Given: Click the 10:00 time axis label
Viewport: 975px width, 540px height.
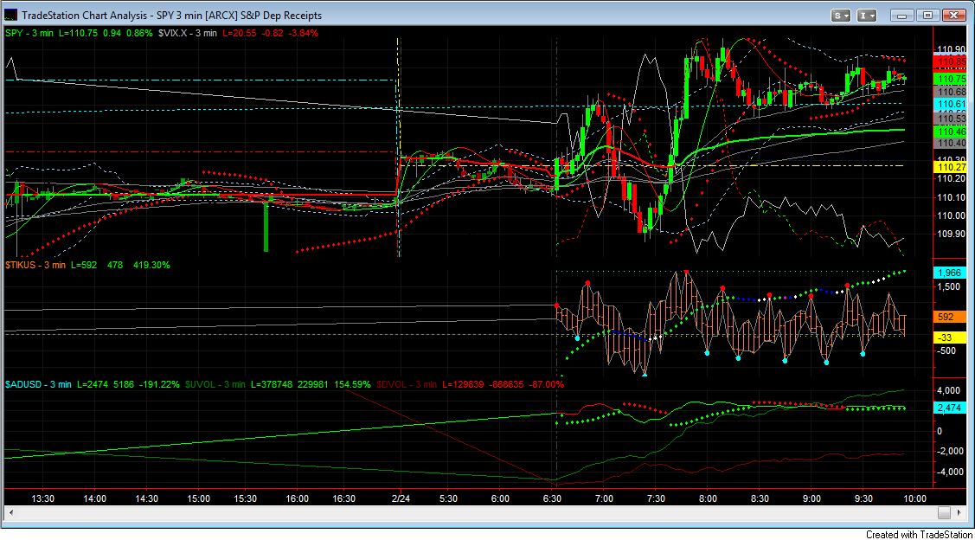Looking at the screenshot, I should tap(914, 498).
